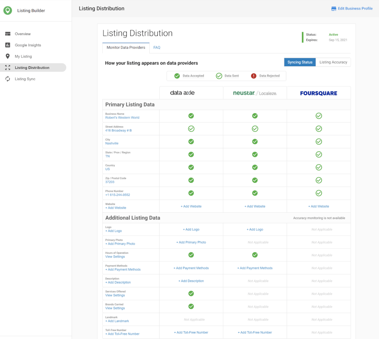Click the Nashville city value
379x339 pixels.
(x=112, y=143)
